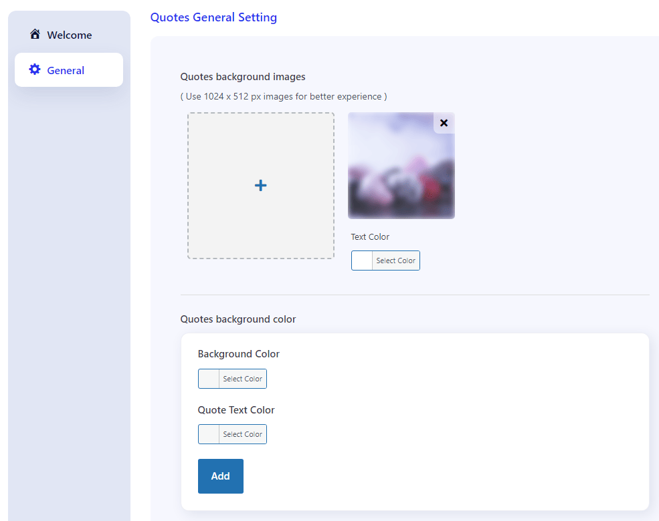
Task: Open the Welcome sidebar item
Action: tap(69, 35)
